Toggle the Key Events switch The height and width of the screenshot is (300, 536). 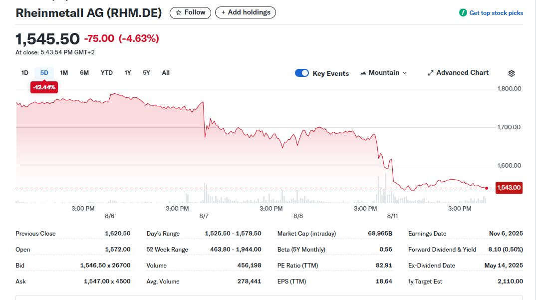tap(302, 73)
